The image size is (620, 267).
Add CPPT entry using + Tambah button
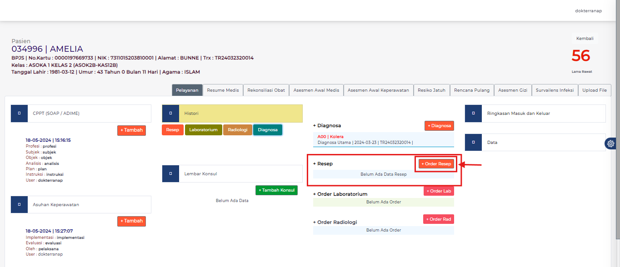pyautogui.click(x=131, y=130)
